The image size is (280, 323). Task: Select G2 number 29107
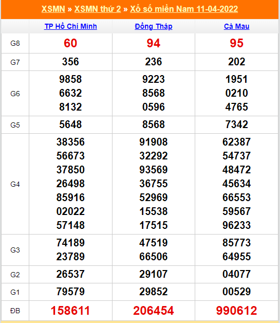click(154, 274)
